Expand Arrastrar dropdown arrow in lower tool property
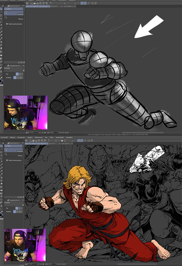Viewport: 182px width, 266px height. point(22,211)
